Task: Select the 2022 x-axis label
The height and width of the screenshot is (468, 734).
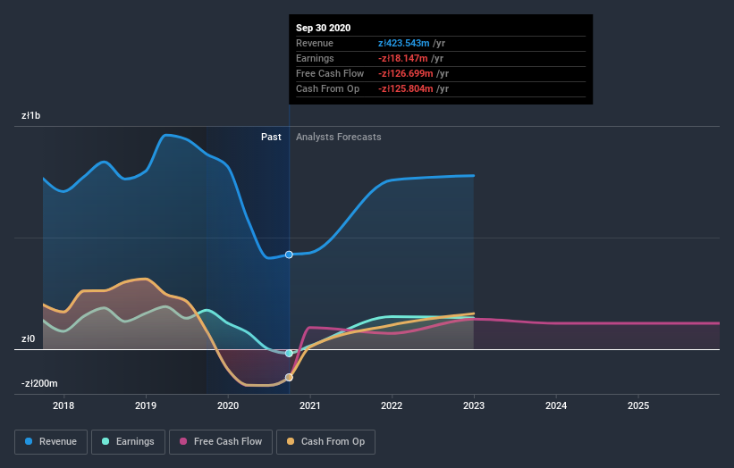Action: [x=392, y=405]
